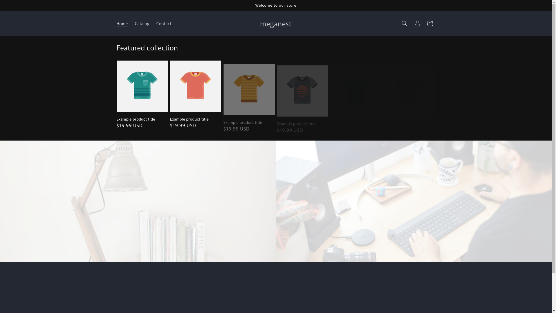Click the $19.99 USD price under teal t-shirt

(x=129, y=125)
